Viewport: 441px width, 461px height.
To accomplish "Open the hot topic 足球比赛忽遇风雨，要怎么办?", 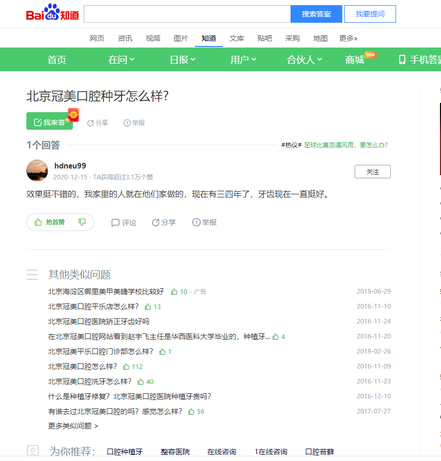I will pyautogui.click(x=346, y=145).
